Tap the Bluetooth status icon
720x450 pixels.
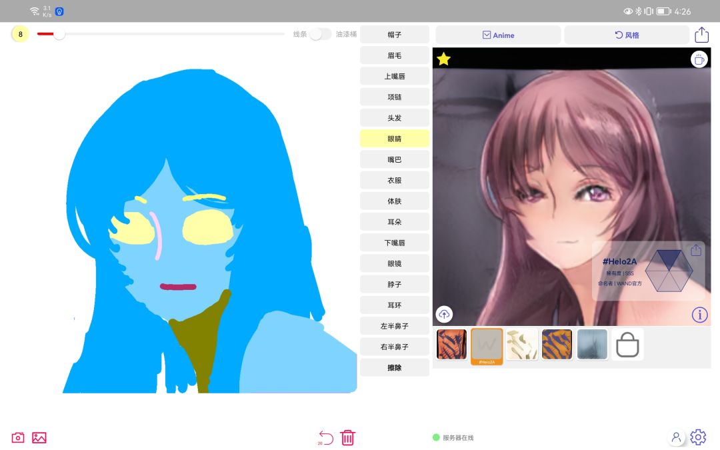(x=638, y=11)
